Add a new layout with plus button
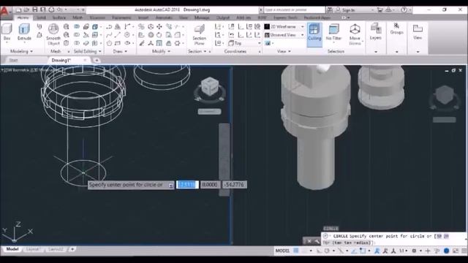Image resolution: width=468 pixels, height=263 pixels. pyautogui.click(x=72, y=249)
